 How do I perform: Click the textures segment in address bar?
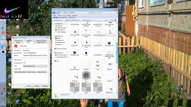point(72,12)
